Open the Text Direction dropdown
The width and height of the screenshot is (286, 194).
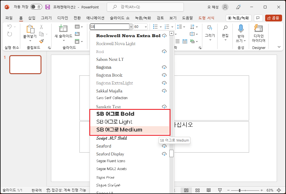click(194, 27)
